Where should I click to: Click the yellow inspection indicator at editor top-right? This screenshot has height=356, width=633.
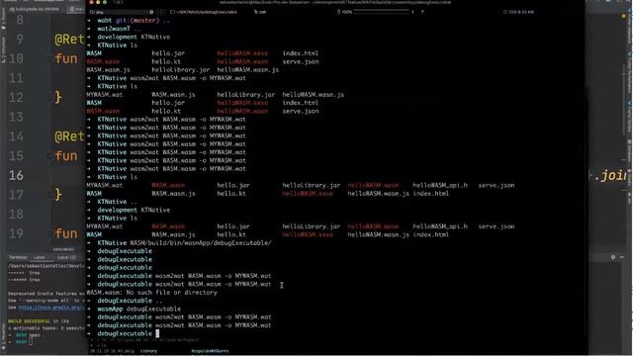(623, 16)
